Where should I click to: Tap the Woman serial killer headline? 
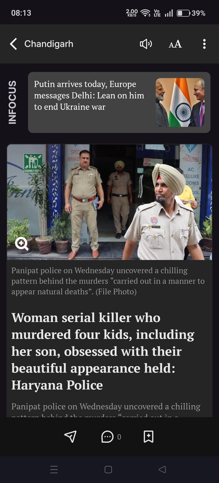(x=103, y=351)
